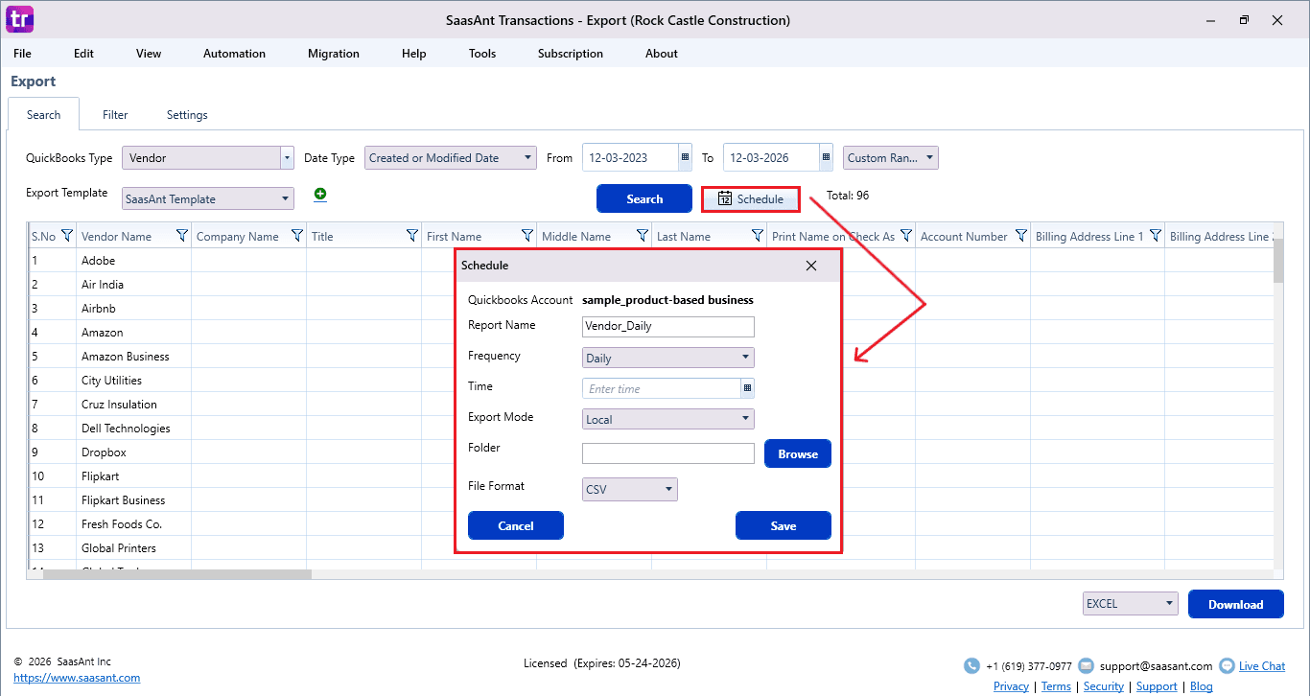The height and width of the screenshot is (696, 1310).
Task: Click the SaasAnt 'tr' app logo icon
Action: [19, 19]
